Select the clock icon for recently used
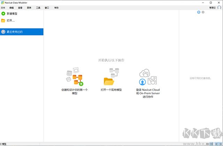 click(x=3, y=32)
